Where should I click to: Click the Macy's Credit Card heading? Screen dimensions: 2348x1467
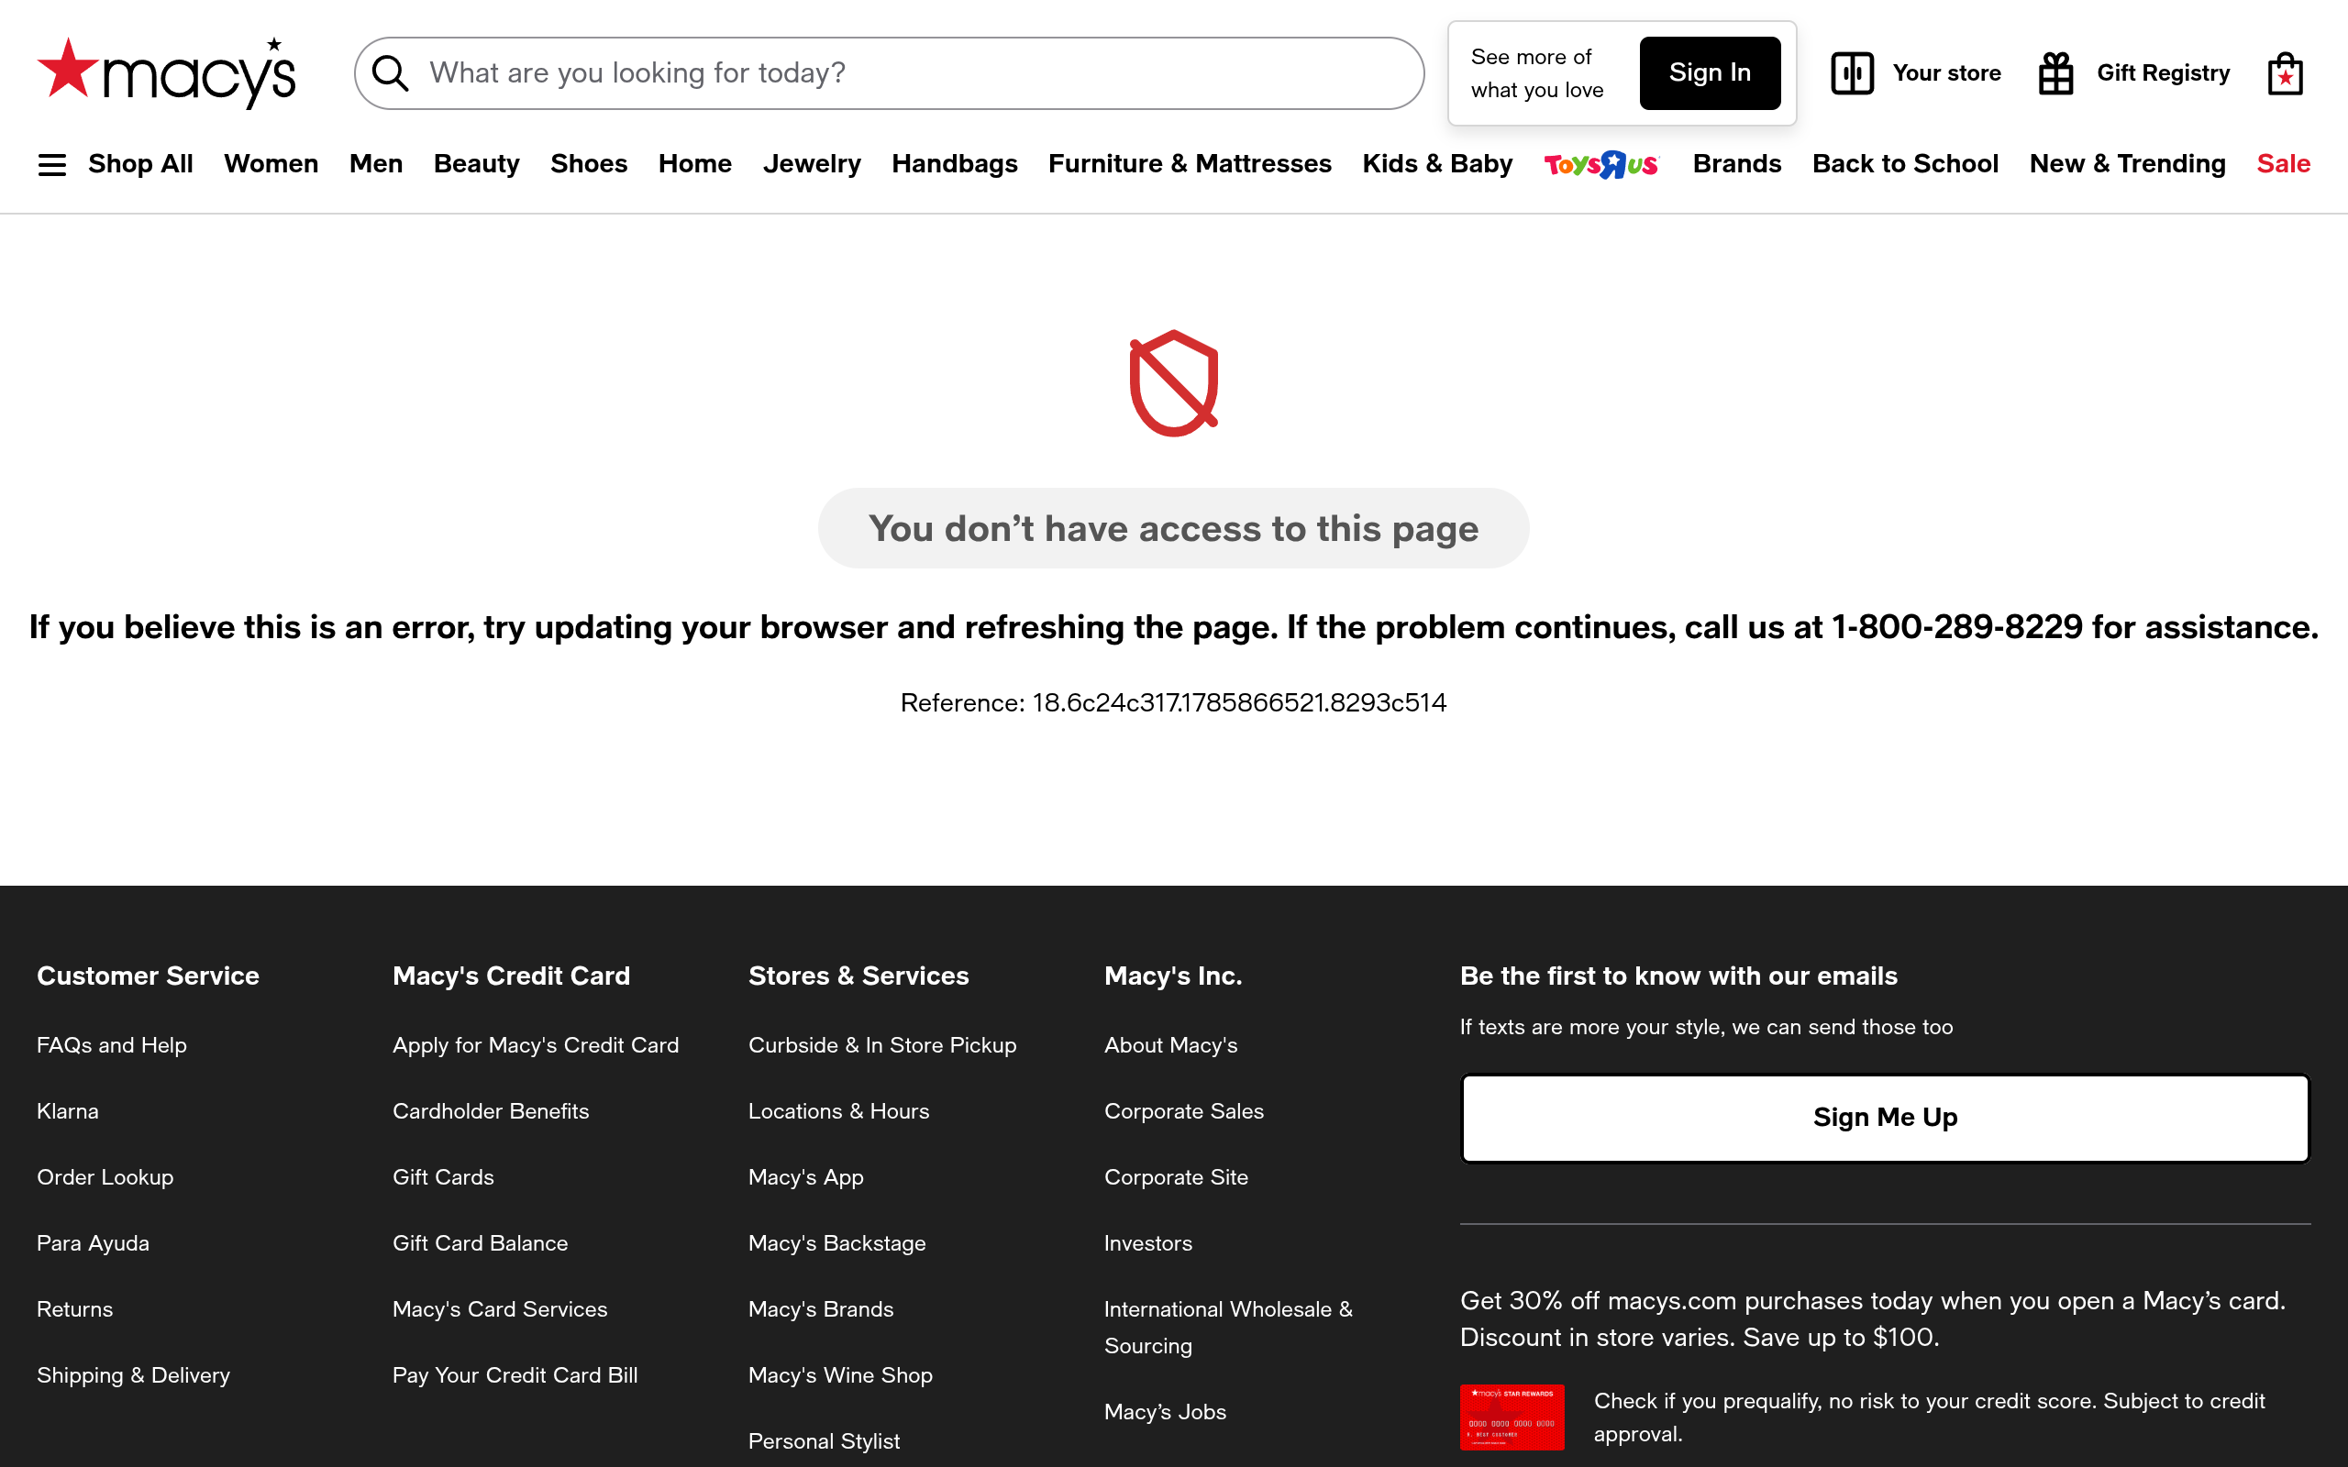tap(511, 976)
